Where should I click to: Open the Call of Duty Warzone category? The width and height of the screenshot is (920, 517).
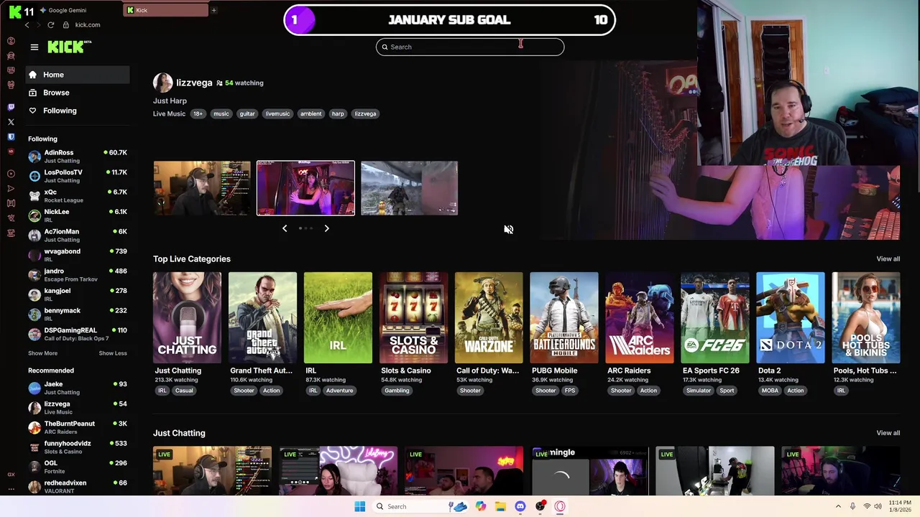(489, 317)
